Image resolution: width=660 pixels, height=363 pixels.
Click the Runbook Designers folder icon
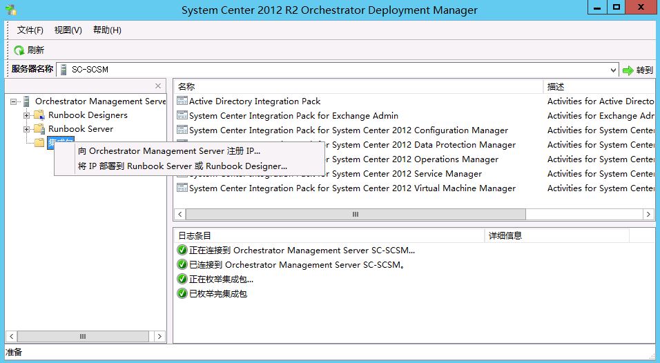39,115
